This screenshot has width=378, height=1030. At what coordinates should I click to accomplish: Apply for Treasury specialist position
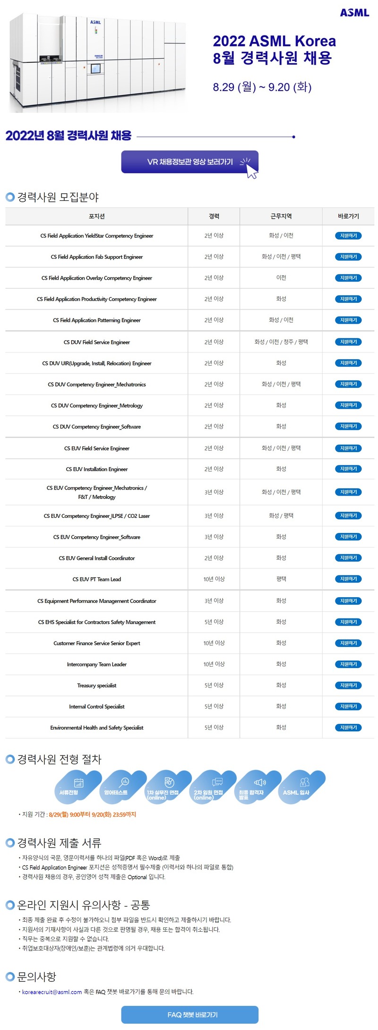pyautogui.click(x=347, y=685)
